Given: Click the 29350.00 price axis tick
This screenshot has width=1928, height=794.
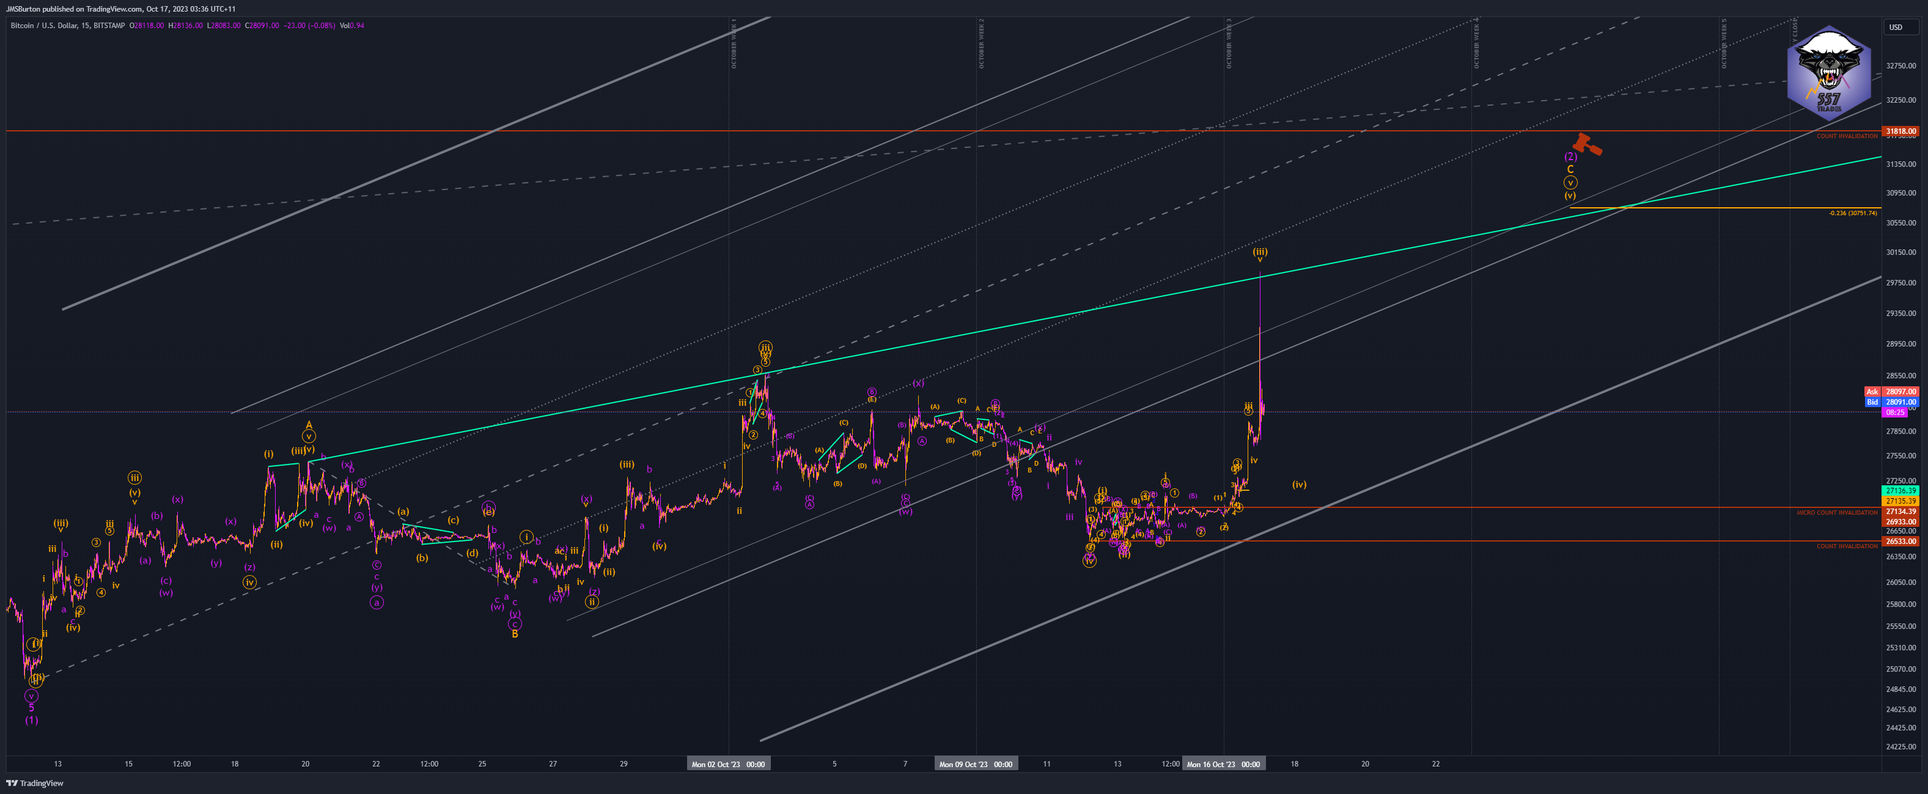Looking at the screenshot, I should pos(1901,314).
